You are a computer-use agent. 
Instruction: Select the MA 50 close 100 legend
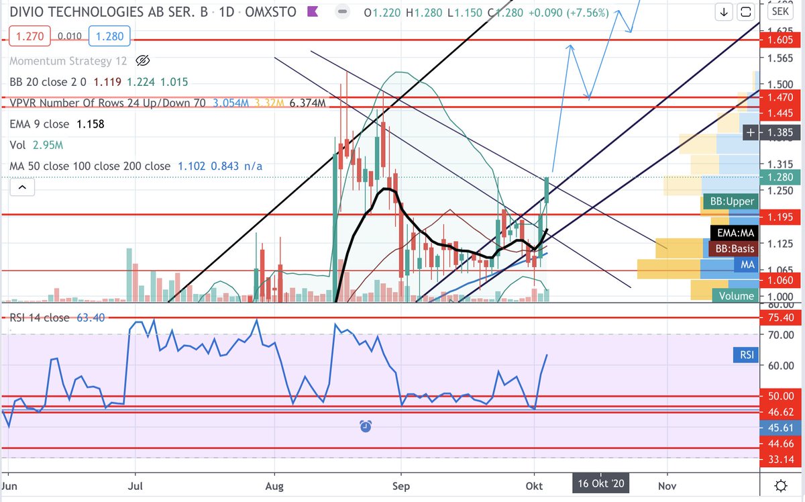[91, 166]
